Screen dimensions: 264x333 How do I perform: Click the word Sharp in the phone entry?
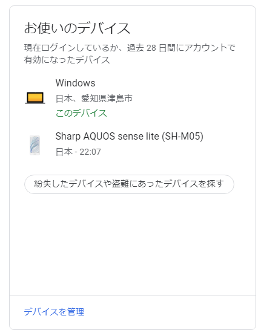click(68, 137)
